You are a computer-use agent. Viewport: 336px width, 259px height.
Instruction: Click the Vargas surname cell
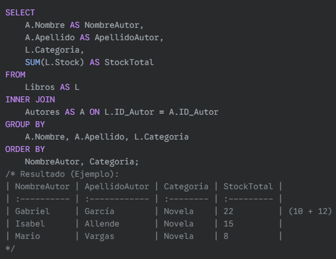[99, 237]
